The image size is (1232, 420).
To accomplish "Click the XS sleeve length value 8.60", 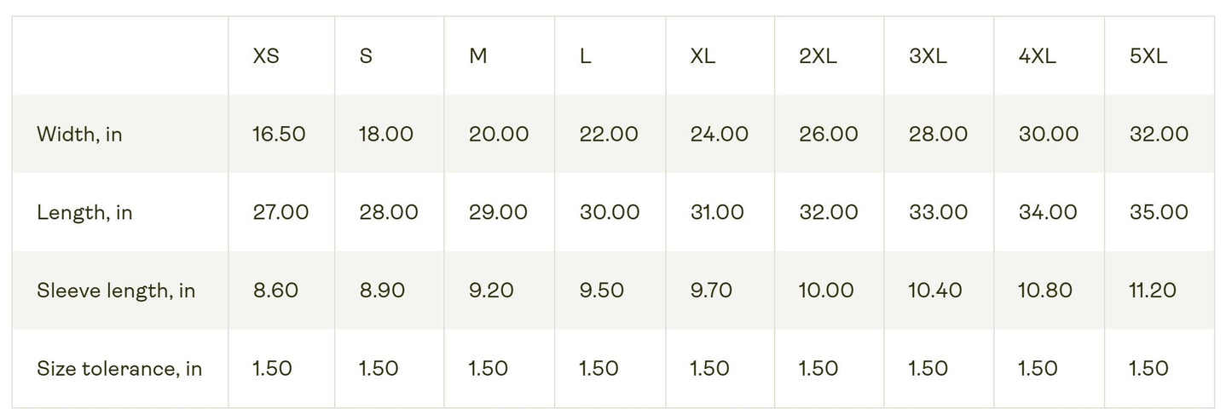I will (275, 291).
